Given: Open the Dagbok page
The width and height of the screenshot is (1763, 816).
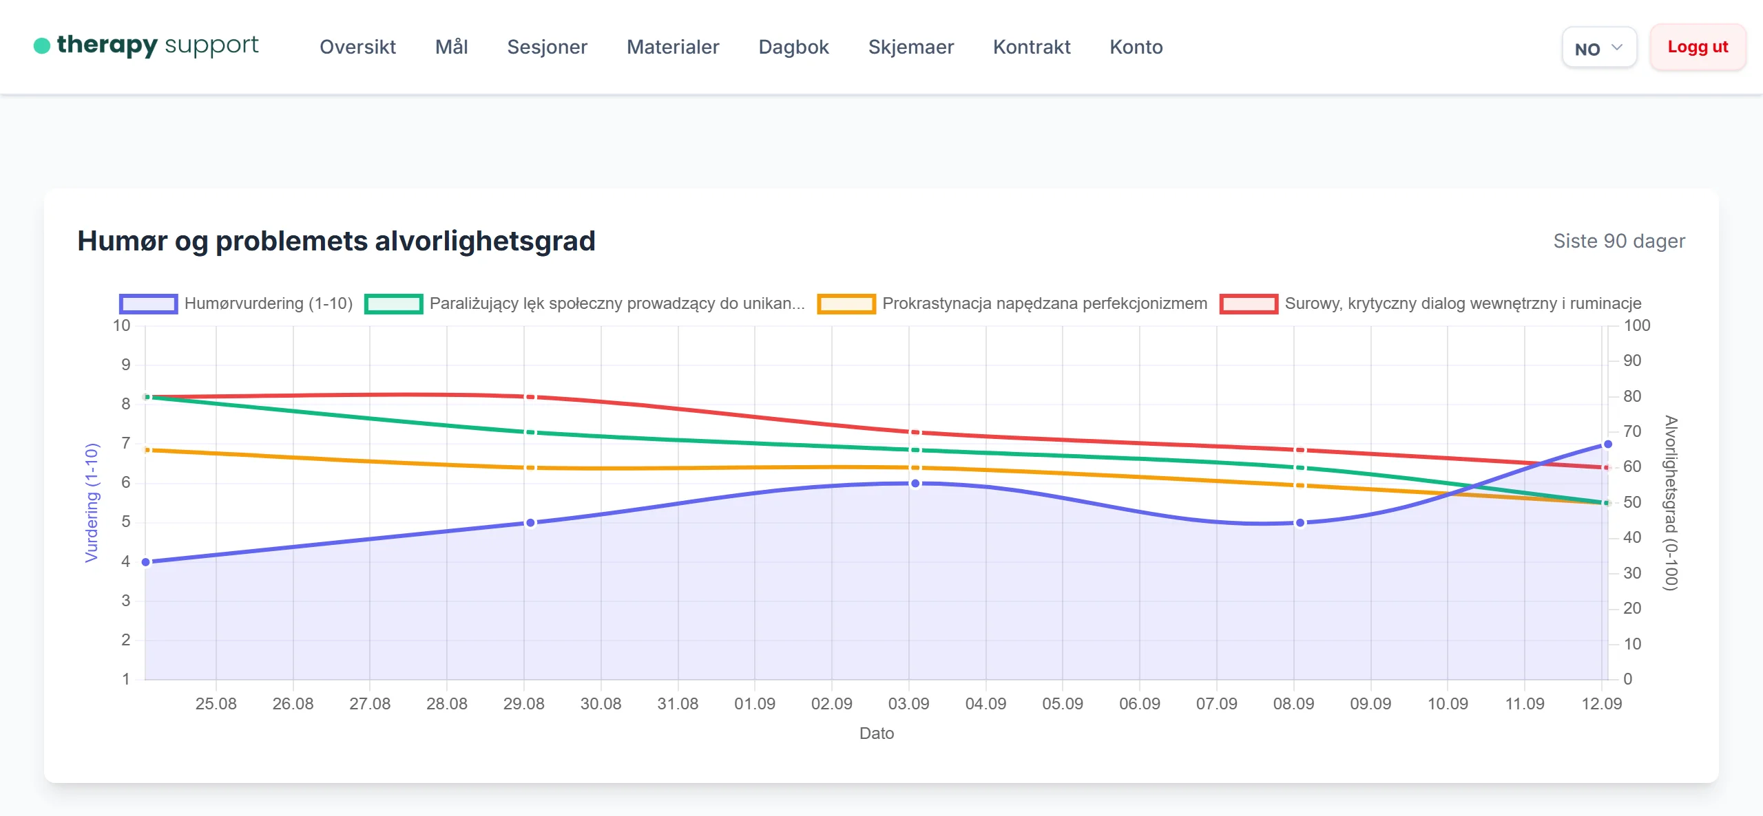Looking at the screenshot, I should 793,47.
